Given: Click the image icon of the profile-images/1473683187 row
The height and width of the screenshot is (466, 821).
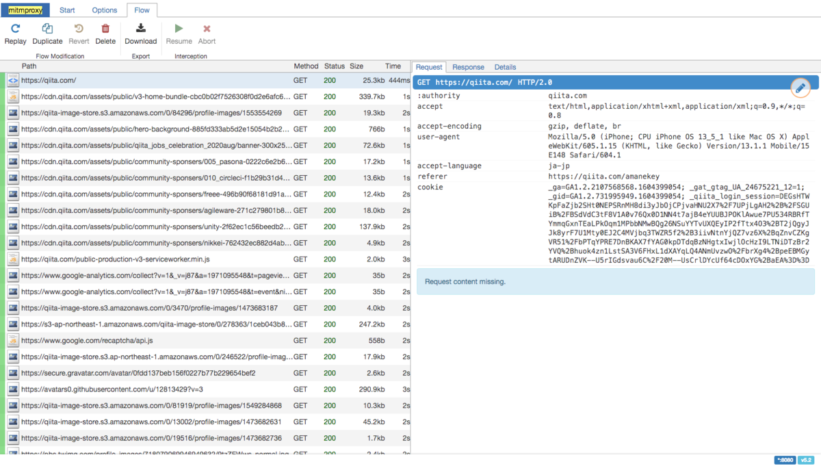Looking at the screenshot, I should 13,308.
